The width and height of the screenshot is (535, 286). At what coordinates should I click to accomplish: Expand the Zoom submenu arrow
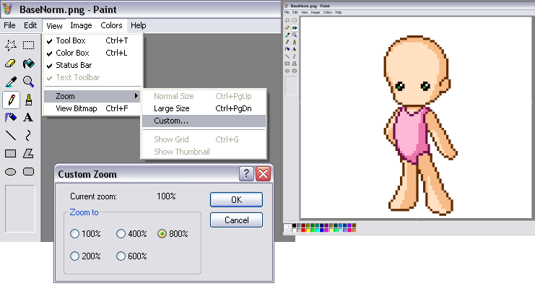(x=136, y=96)
